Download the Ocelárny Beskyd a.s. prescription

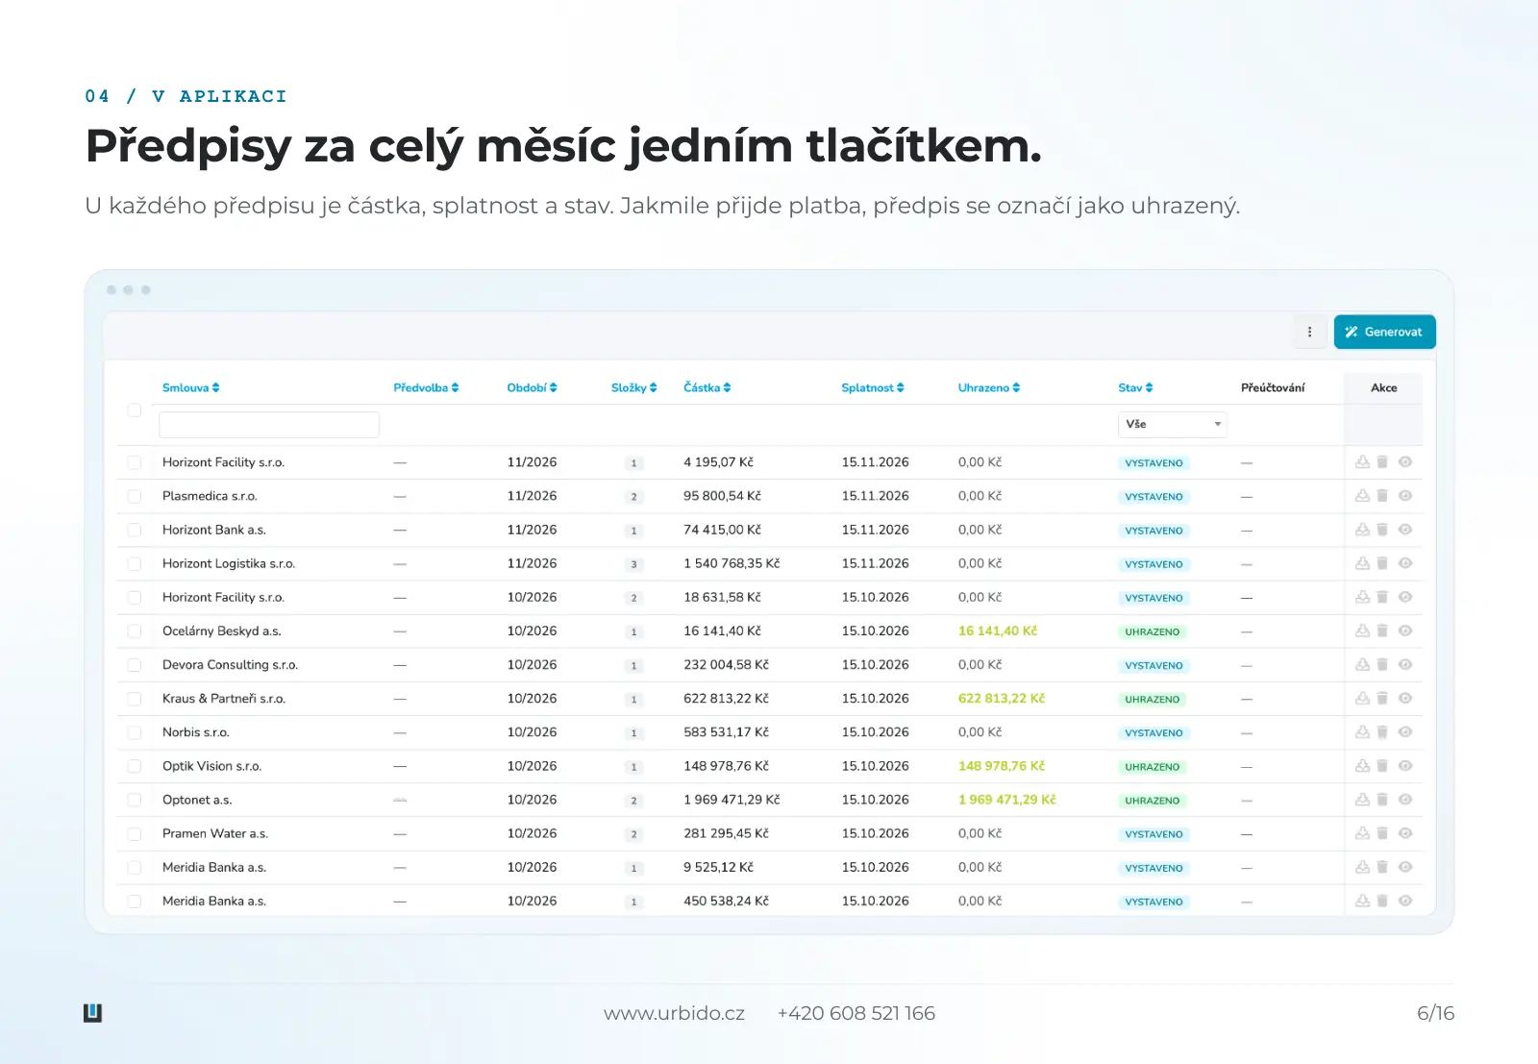tap(1362, 631)
